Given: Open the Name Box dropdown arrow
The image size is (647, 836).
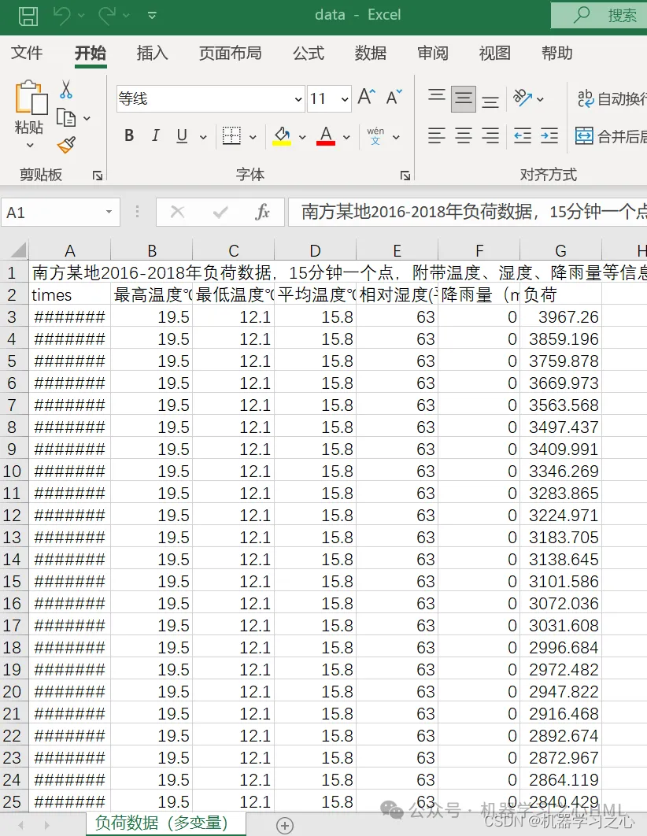Looking at the screenshot, I should [109, 213].
